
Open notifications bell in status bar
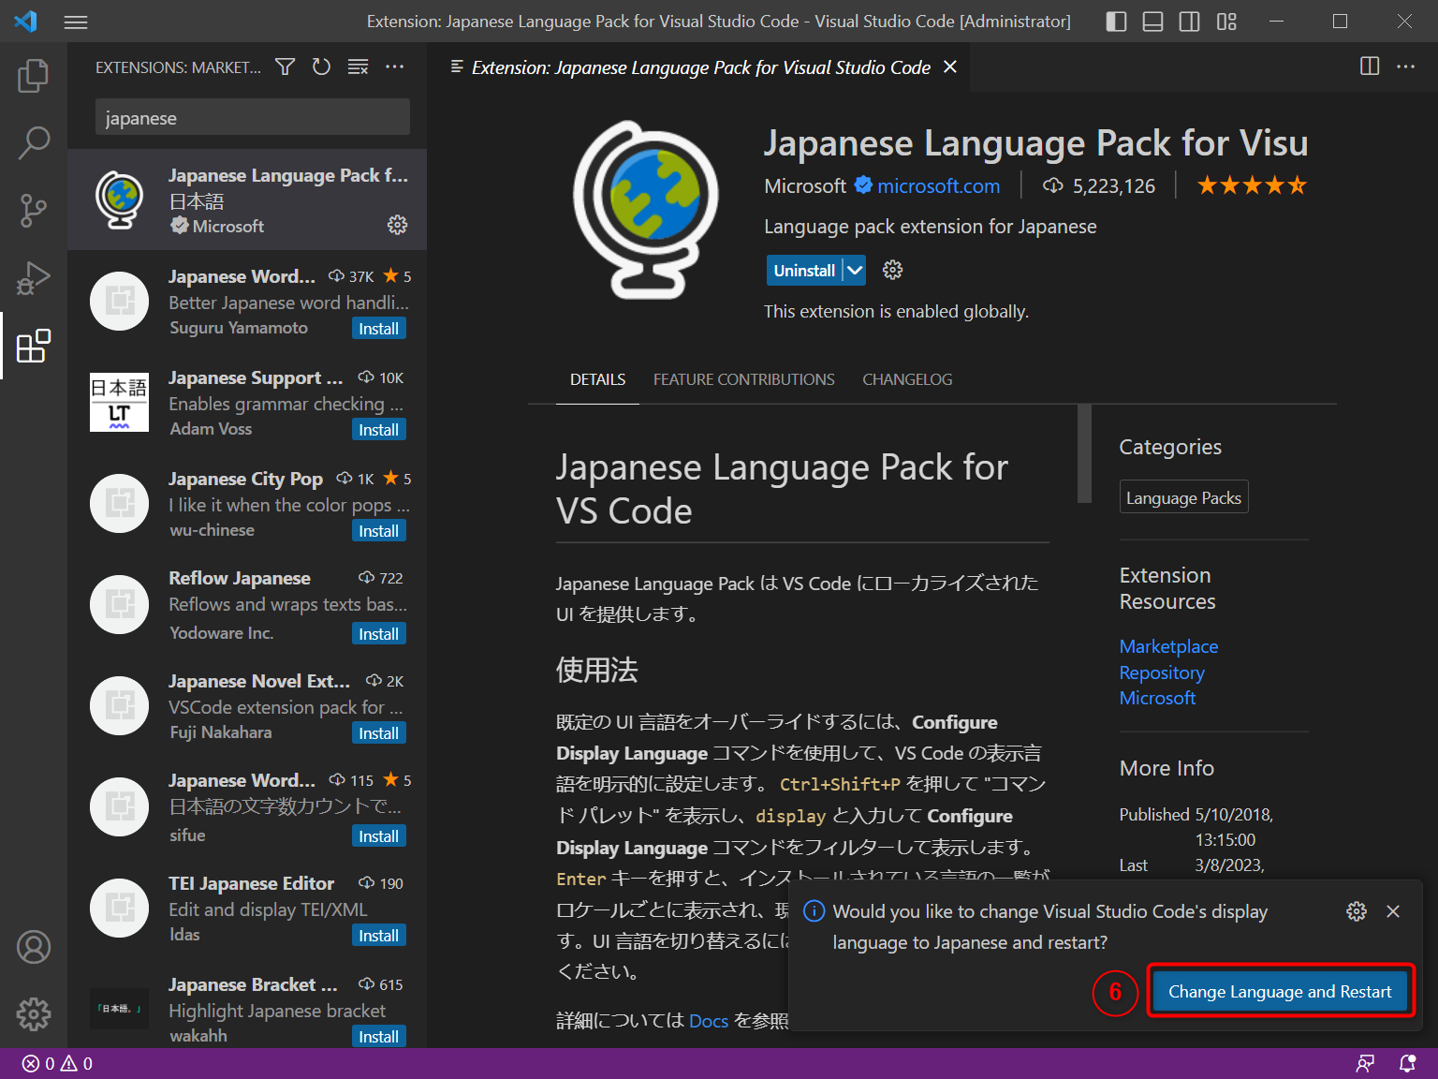coord(1407,1063)
